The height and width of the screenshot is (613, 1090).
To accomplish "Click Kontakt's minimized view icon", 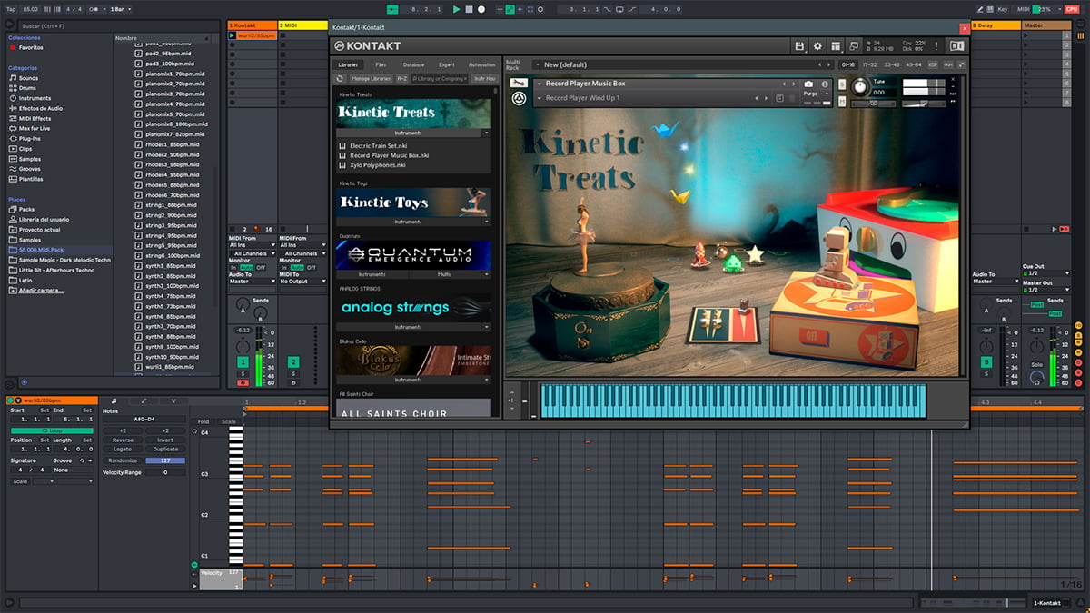I will [x=854, y=45].
